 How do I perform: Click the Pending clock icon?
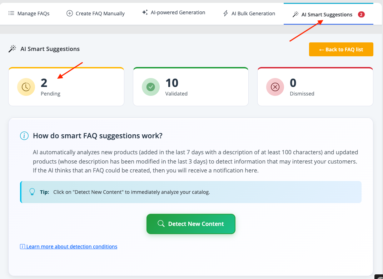(x=26, y=87)
